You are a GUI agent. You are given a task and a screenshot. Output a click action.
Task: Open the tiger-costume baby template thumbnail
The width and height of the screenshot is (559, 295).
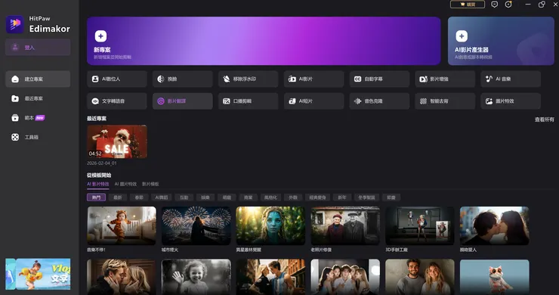[122, 225]
